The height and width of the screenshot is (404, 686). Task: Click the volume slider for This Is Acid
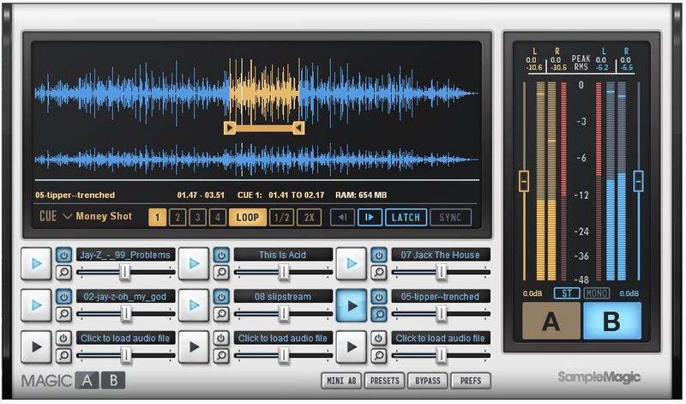coord(283,273)
